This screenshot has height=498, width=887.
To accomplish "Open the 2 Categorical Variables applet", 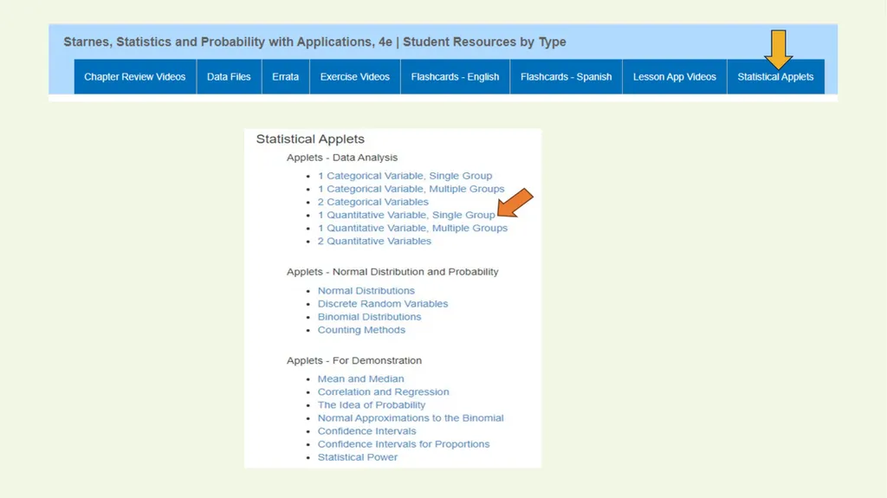I will (372, 202).
